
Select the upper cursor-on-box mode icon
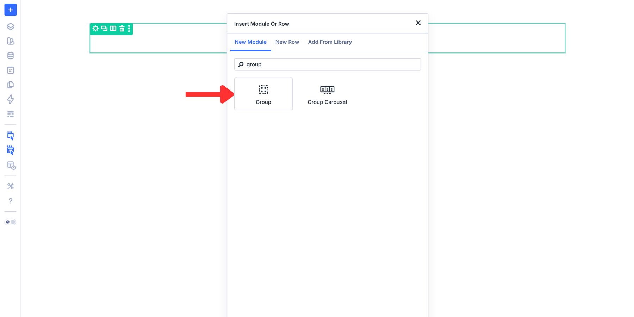coord(11,136)
